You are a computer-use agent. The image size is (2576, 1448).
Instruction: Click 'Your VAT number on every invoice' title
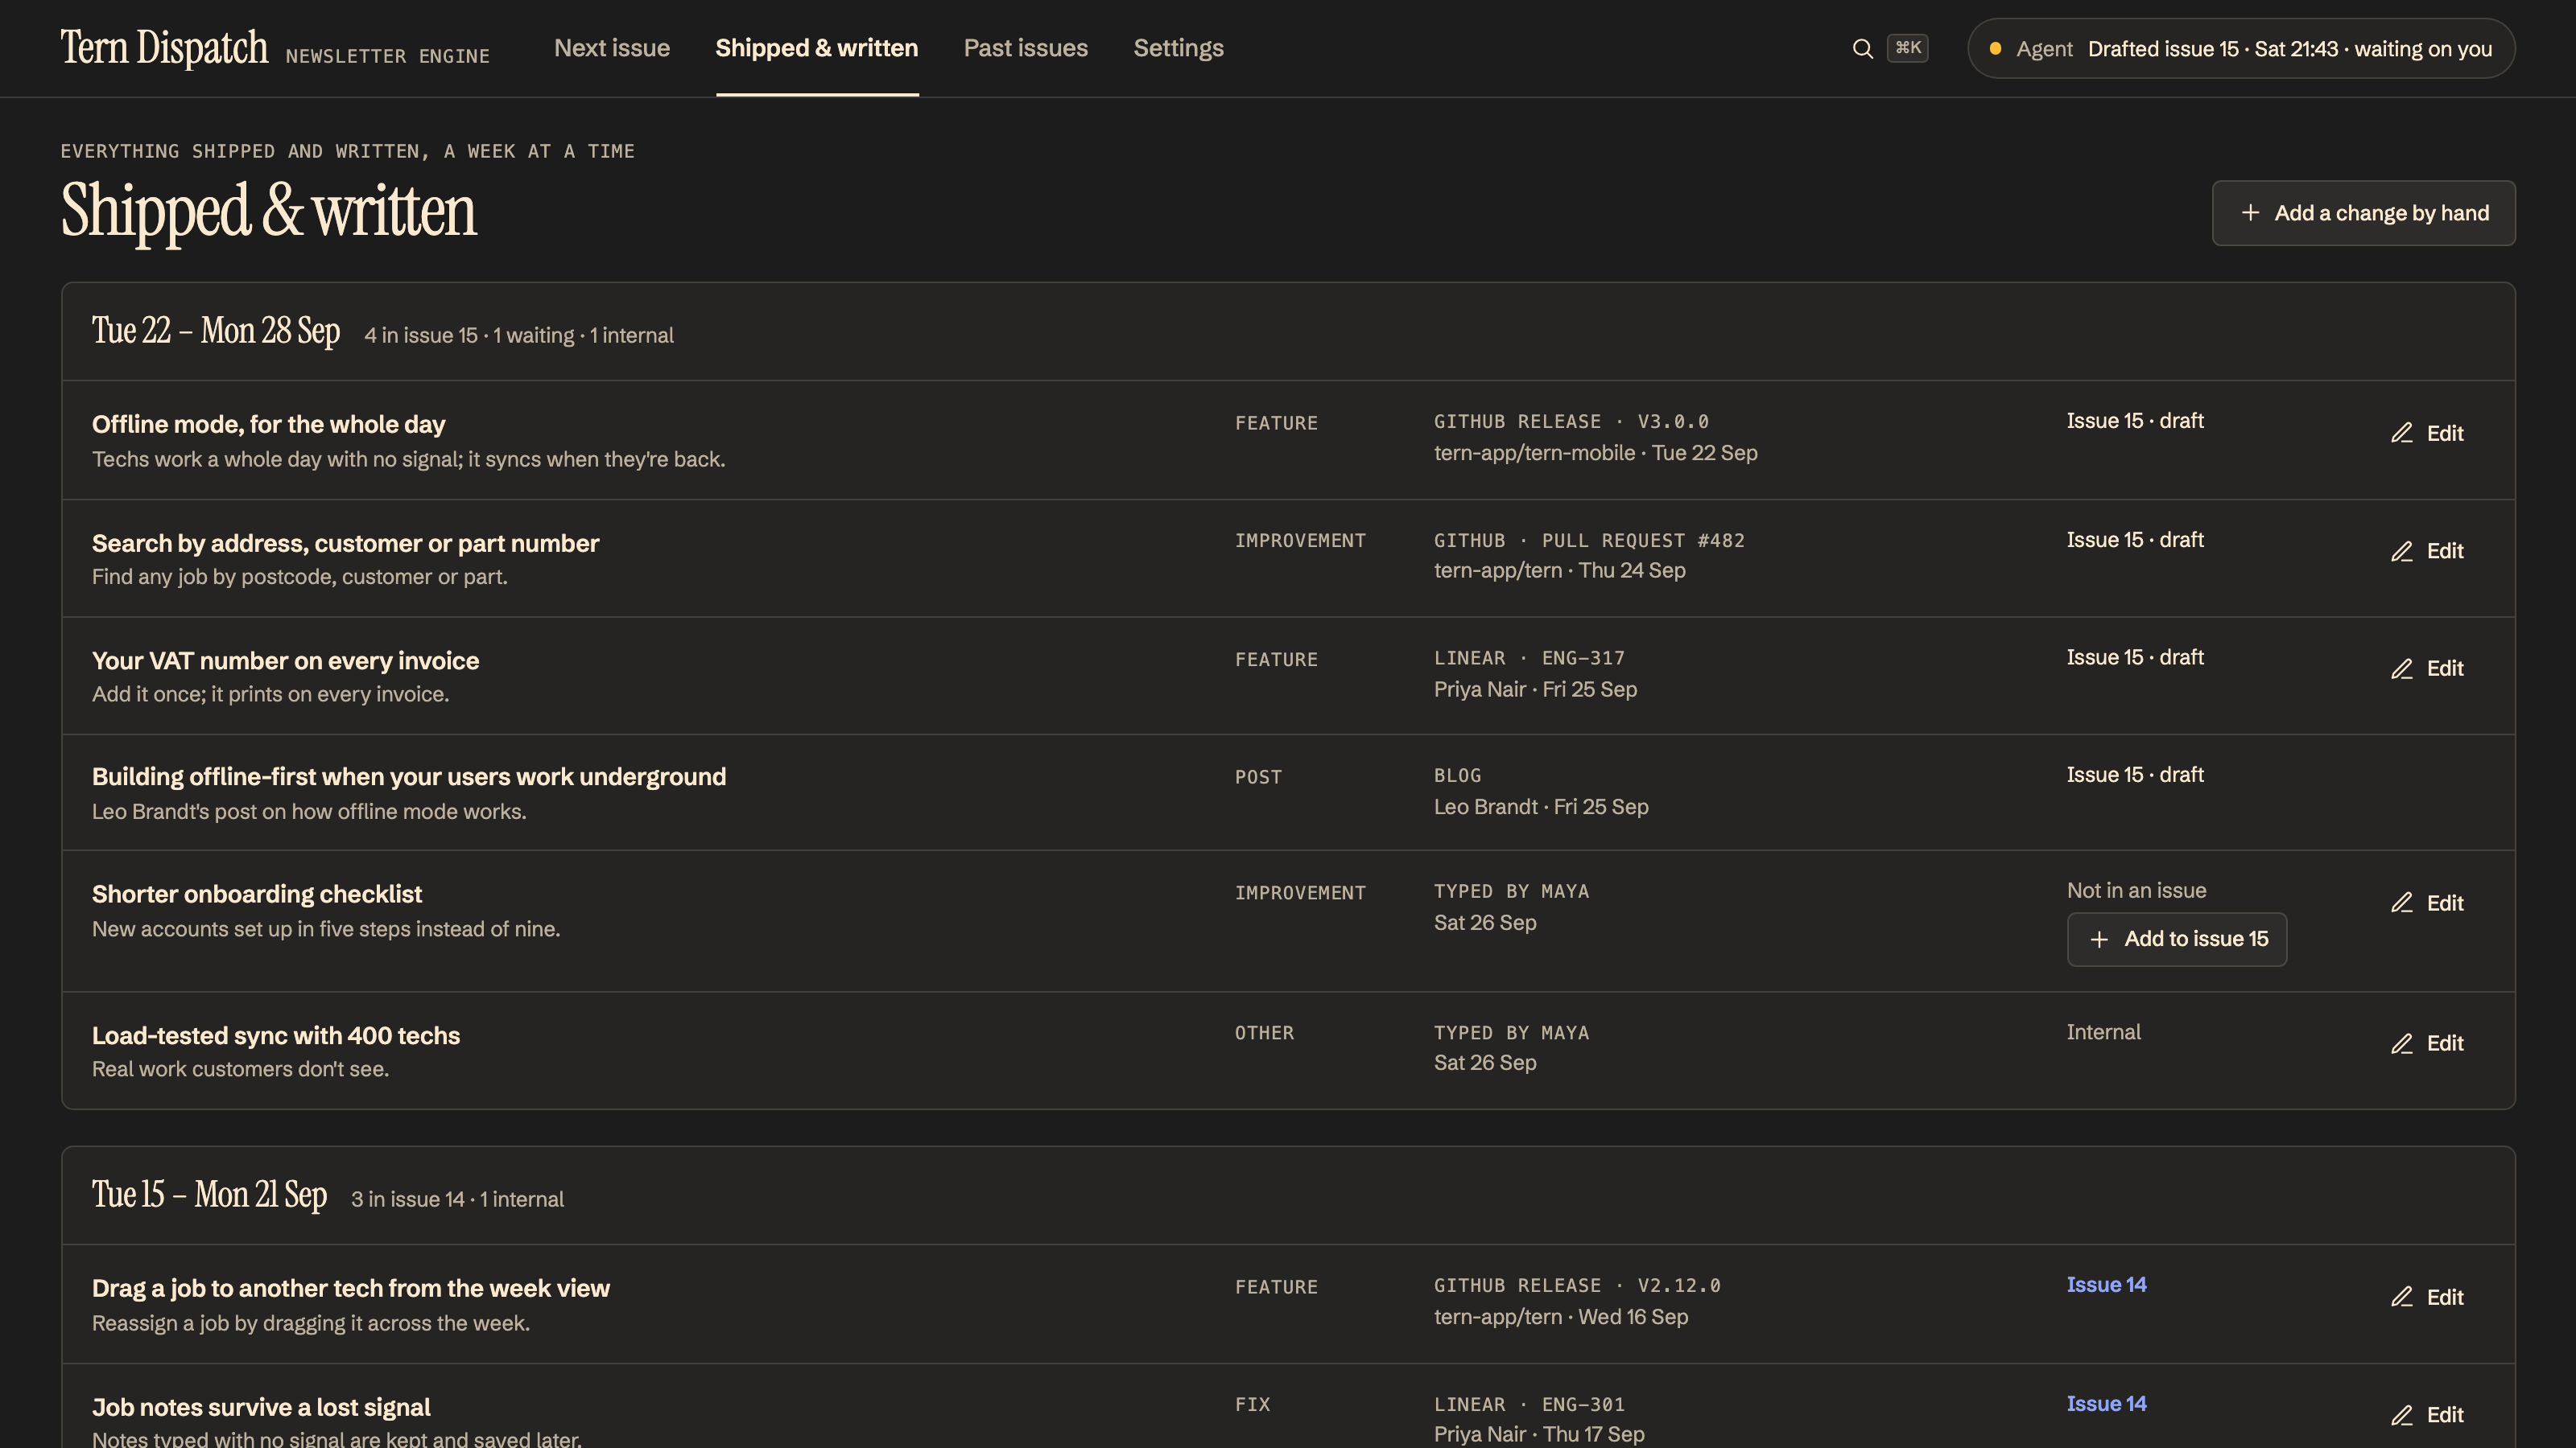285,660
